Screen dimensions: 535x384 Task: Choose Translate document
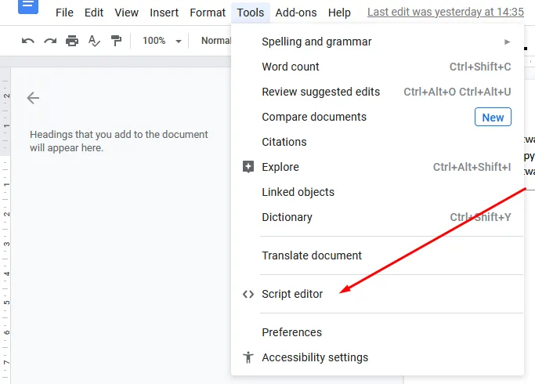coord(378,255)
